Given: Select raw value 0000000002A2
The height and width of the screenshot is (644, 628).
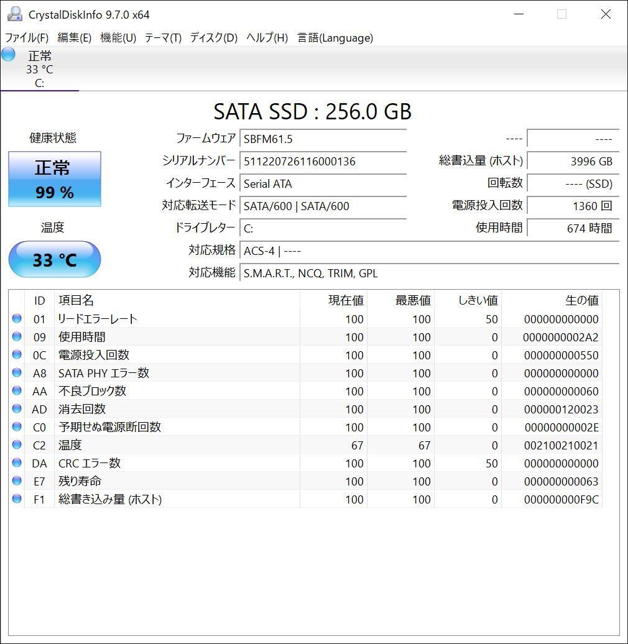Looking at the screenshot, I should pyautogui.click(x=561, y=337).
